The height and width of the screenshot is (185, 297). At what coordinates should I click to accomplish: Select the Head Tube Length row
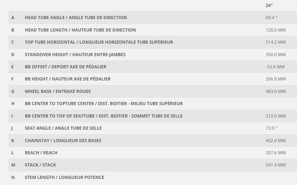[x=153, y=30]
